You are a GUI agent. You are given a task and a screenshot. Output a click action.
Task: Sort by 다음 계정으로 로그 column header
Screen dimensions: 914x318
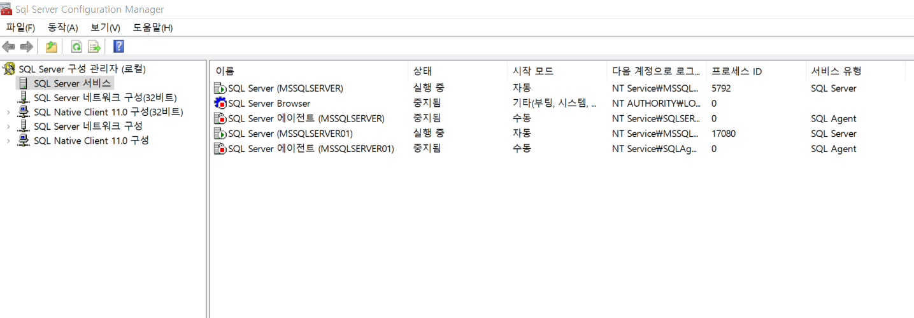coord(656,71)
